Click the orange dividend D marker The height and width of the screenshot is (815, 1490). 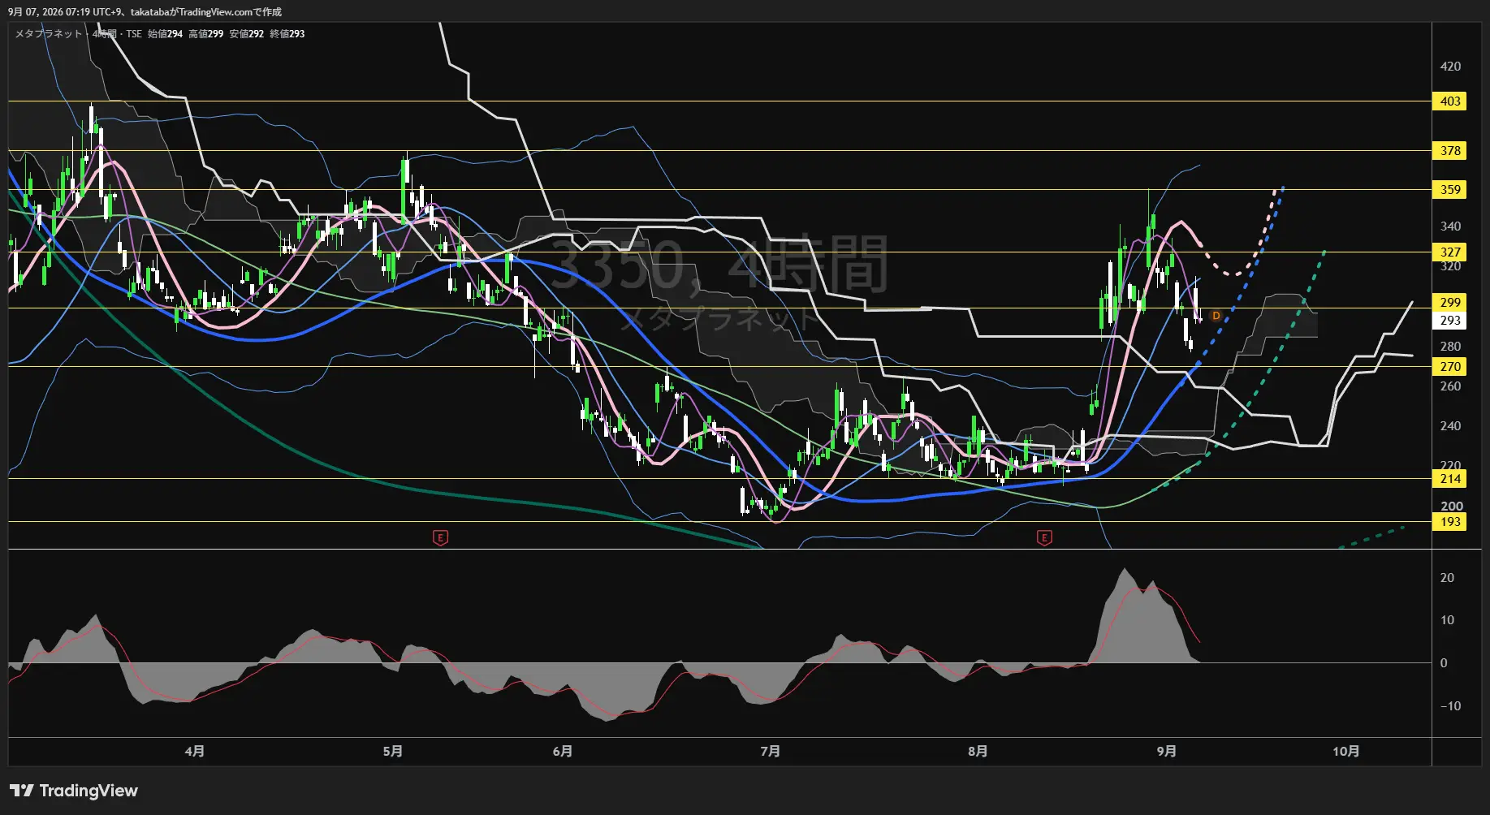1216,316
